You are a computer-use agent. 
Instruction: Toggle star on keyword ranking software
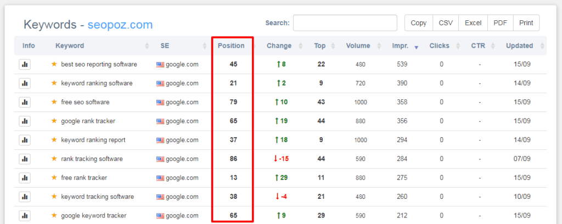[x=54, y=83]
